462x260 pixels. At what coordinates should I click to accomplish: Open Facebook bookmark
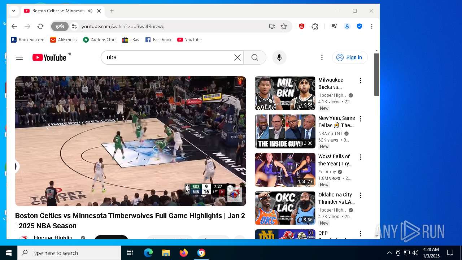pos(158,40)
